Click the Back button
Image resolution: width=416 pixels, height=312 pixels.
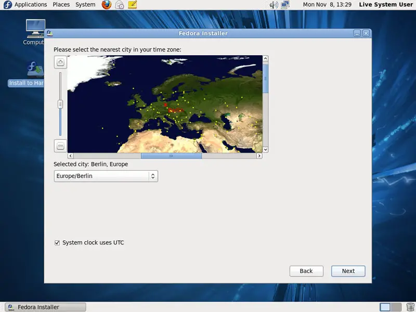click(306, 271)
